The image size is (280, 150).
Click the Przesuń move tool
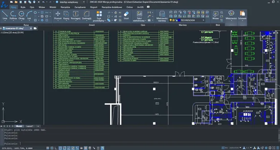click(58, 15)
